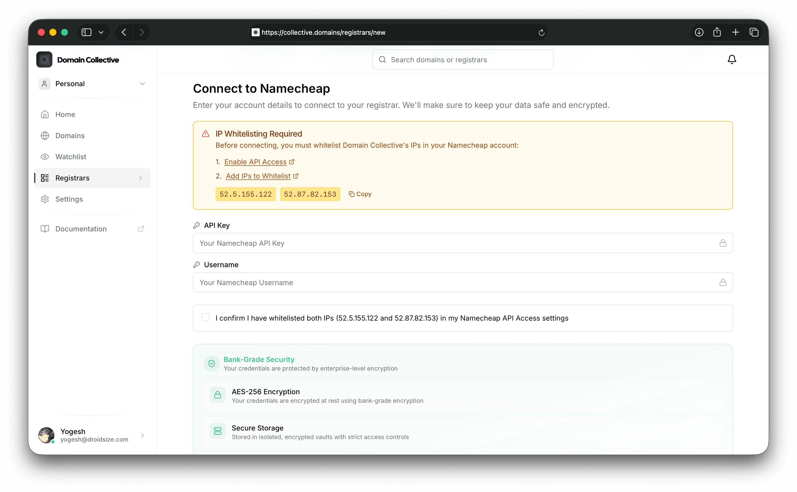
Task: Expand the Yogesh profile options
Action: (142, 435)
